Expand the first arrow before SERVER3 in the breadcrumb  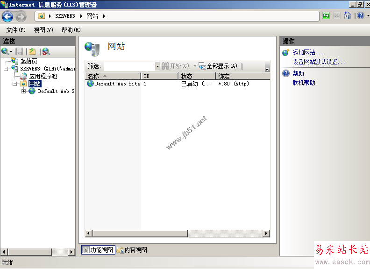click(x=50, y=16)
